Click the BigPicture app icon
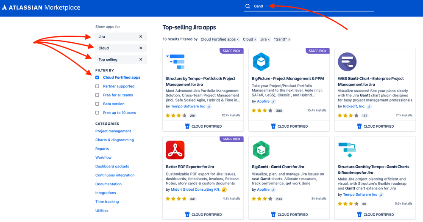Screen dimensions: 423x222 coord(261,62)
